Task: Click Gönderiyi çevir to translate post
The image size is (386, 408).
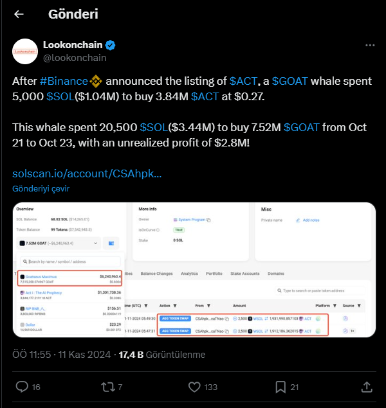Action: tap(41, 189)
